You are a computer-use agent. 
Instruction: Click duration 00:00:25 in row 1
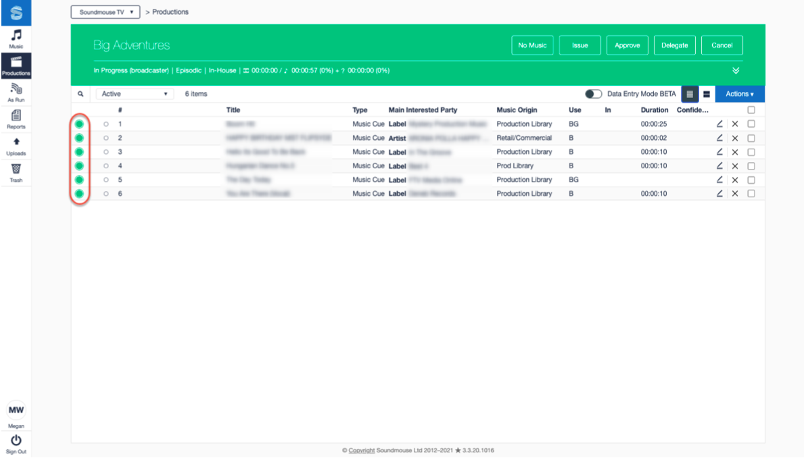click(654, 124)
